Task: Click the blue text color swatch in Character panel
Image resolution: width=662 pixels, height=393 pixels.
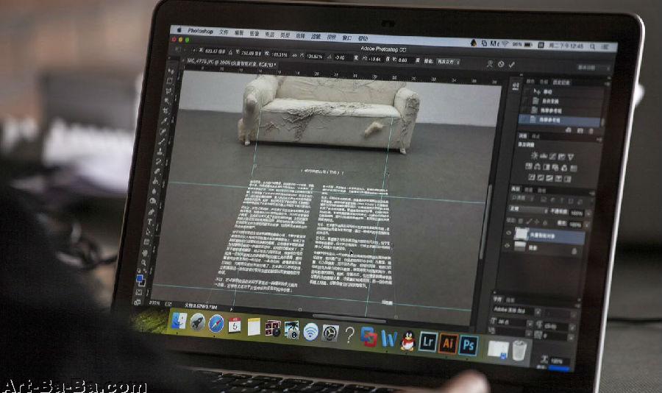Action: pos(559,369)
